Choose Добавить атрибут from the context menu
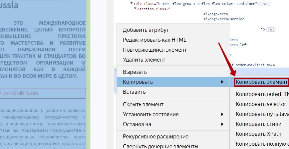Viewport: 289px width, 149px height. (x=146, y=30)
